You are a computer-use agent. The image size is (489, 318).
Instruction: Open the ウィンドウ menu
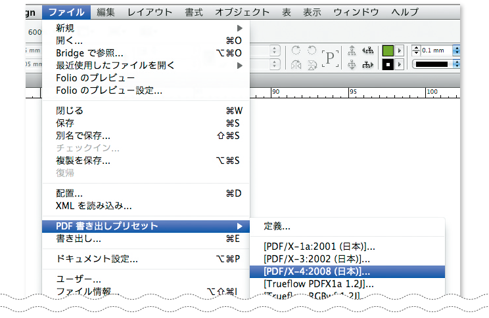coord(356,12)
